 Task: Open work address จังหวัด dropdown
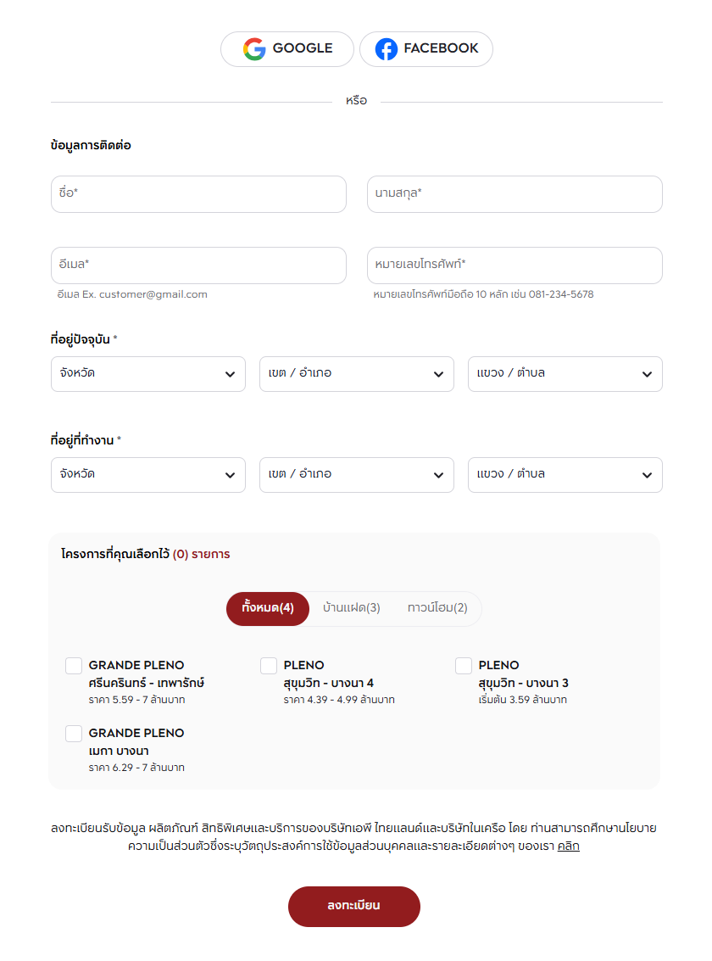(148, 475)
